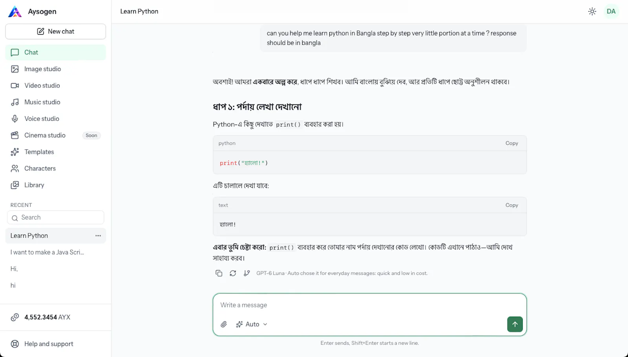Click in the Write a message field
The image size is (628, 357).
[369, 305]
